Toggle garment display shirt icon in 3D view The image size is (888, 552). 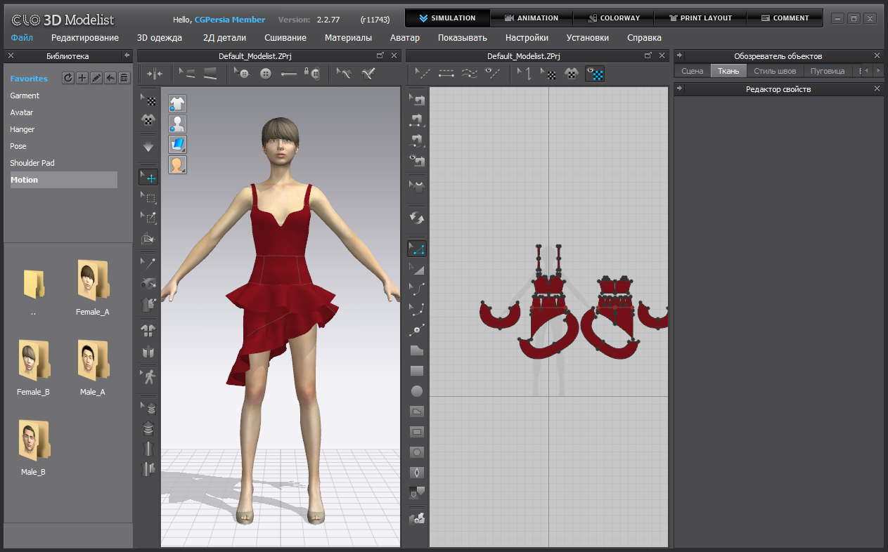177,104
